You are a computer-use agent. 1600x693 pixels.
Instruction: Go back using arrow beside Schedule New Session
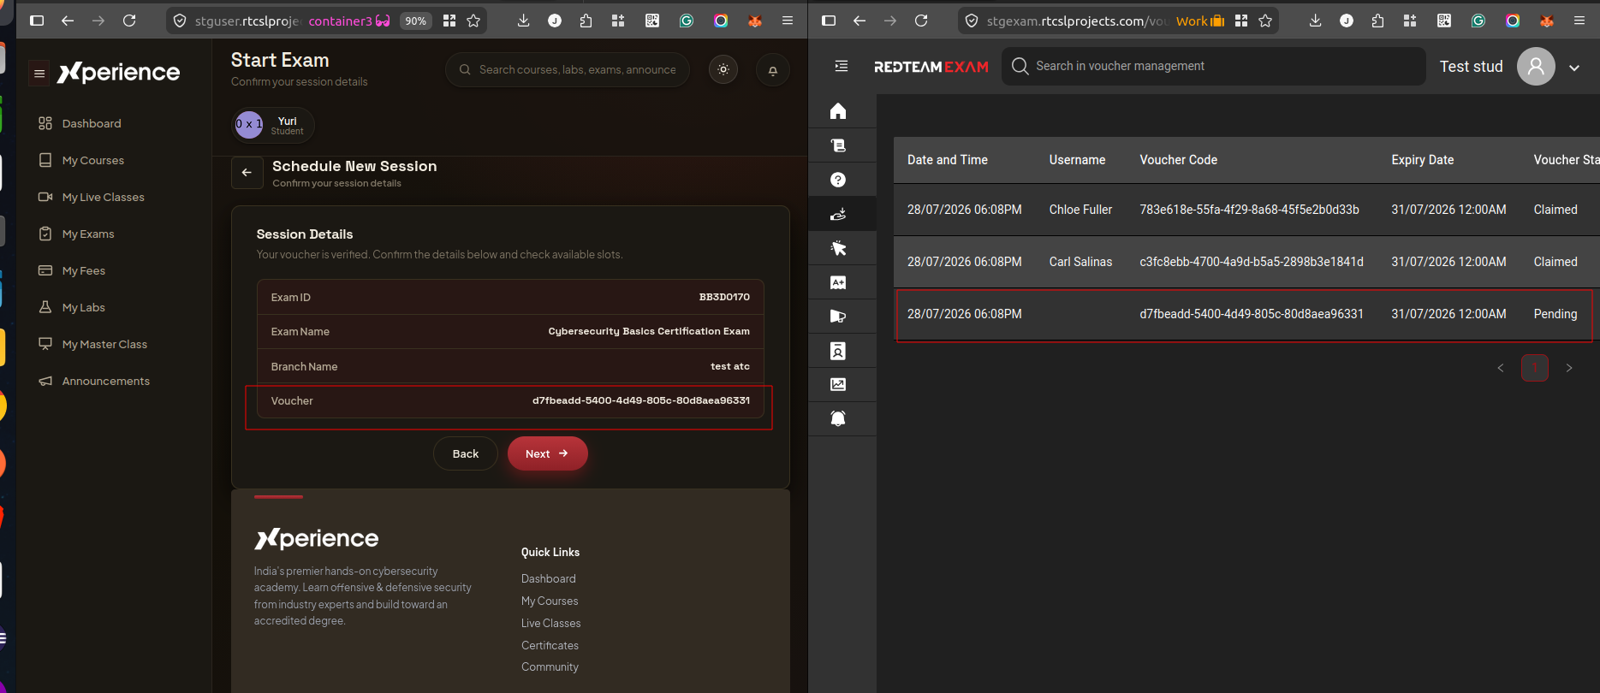(247, 173)
